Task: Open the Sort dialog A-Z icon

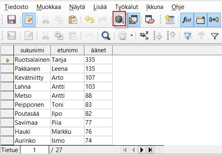Action: 144,36
